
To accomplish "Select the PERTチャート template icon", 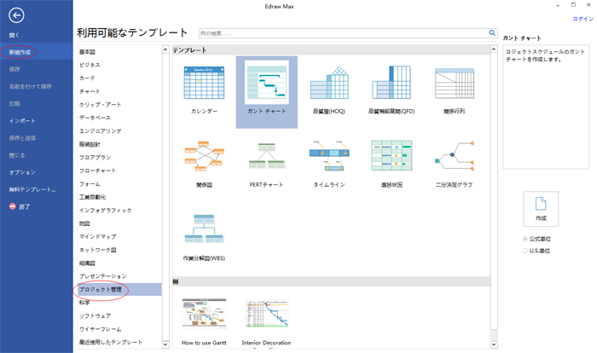I will coord(266,155).
